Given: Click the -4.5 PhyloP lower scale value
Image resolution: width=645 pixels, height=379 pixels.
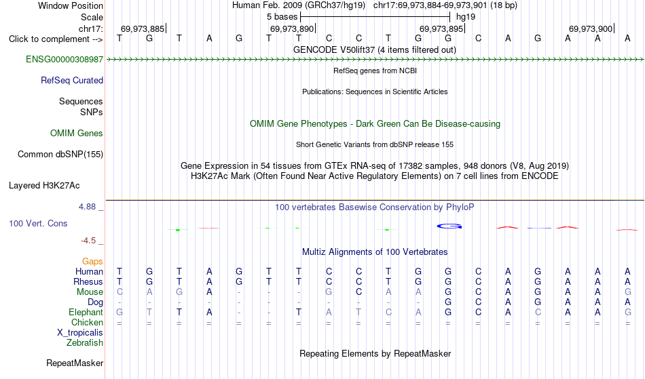Looking at the screenshot, I should [88, 240].
